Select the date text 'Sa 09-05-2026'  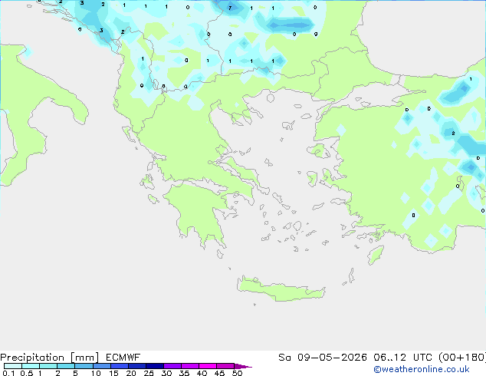click(x=323, y=358)
